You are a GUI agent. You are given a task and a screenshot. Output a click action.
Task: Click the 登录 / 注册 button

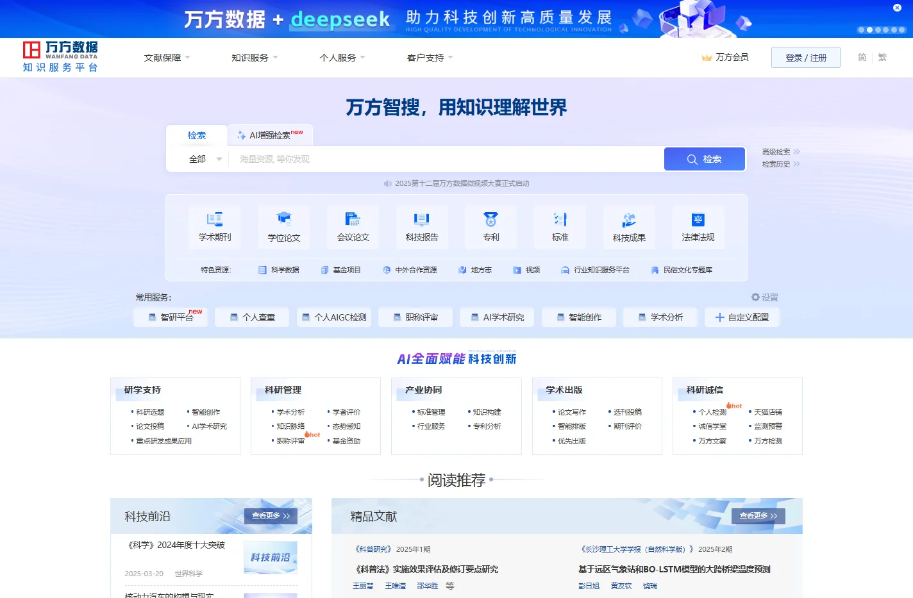[x=806, y=58]
